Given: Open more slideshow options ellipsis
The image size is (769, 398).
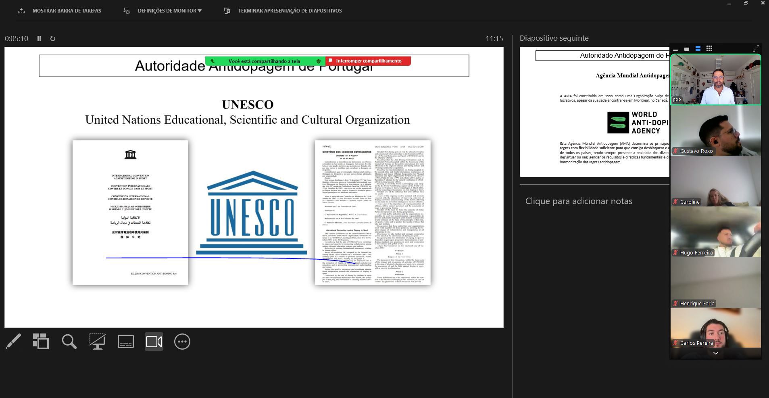Looking at the screenshot, I should pyautogui.click(x=182, y=342).
